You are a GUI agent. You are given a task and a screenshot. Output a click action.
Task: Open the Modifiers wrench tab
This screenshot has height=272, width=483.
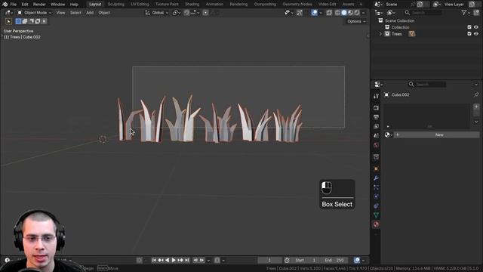pos(376,178)
